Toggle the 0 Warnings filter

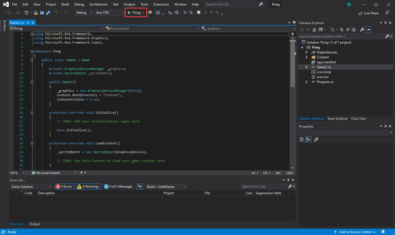tap(88, 187)
